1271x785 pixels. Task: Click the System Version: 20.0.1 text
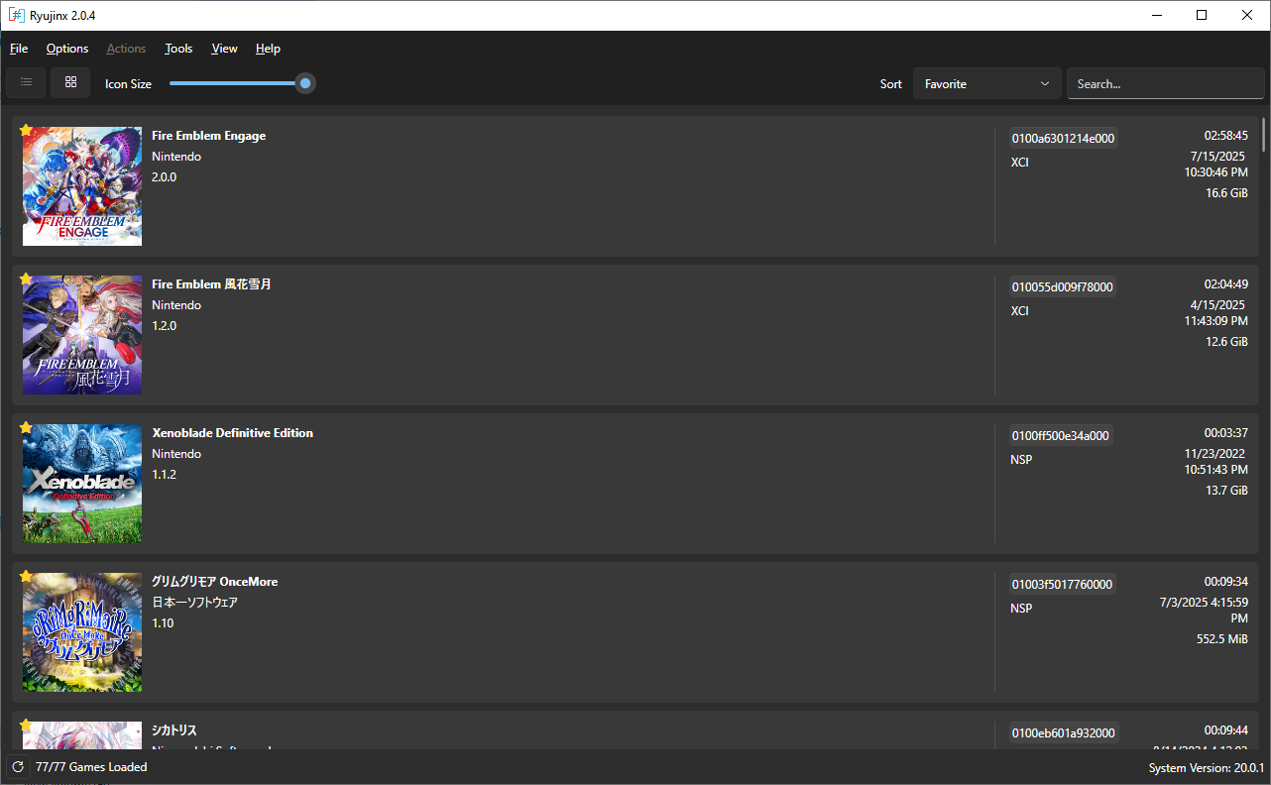[x=1207, y=768]
